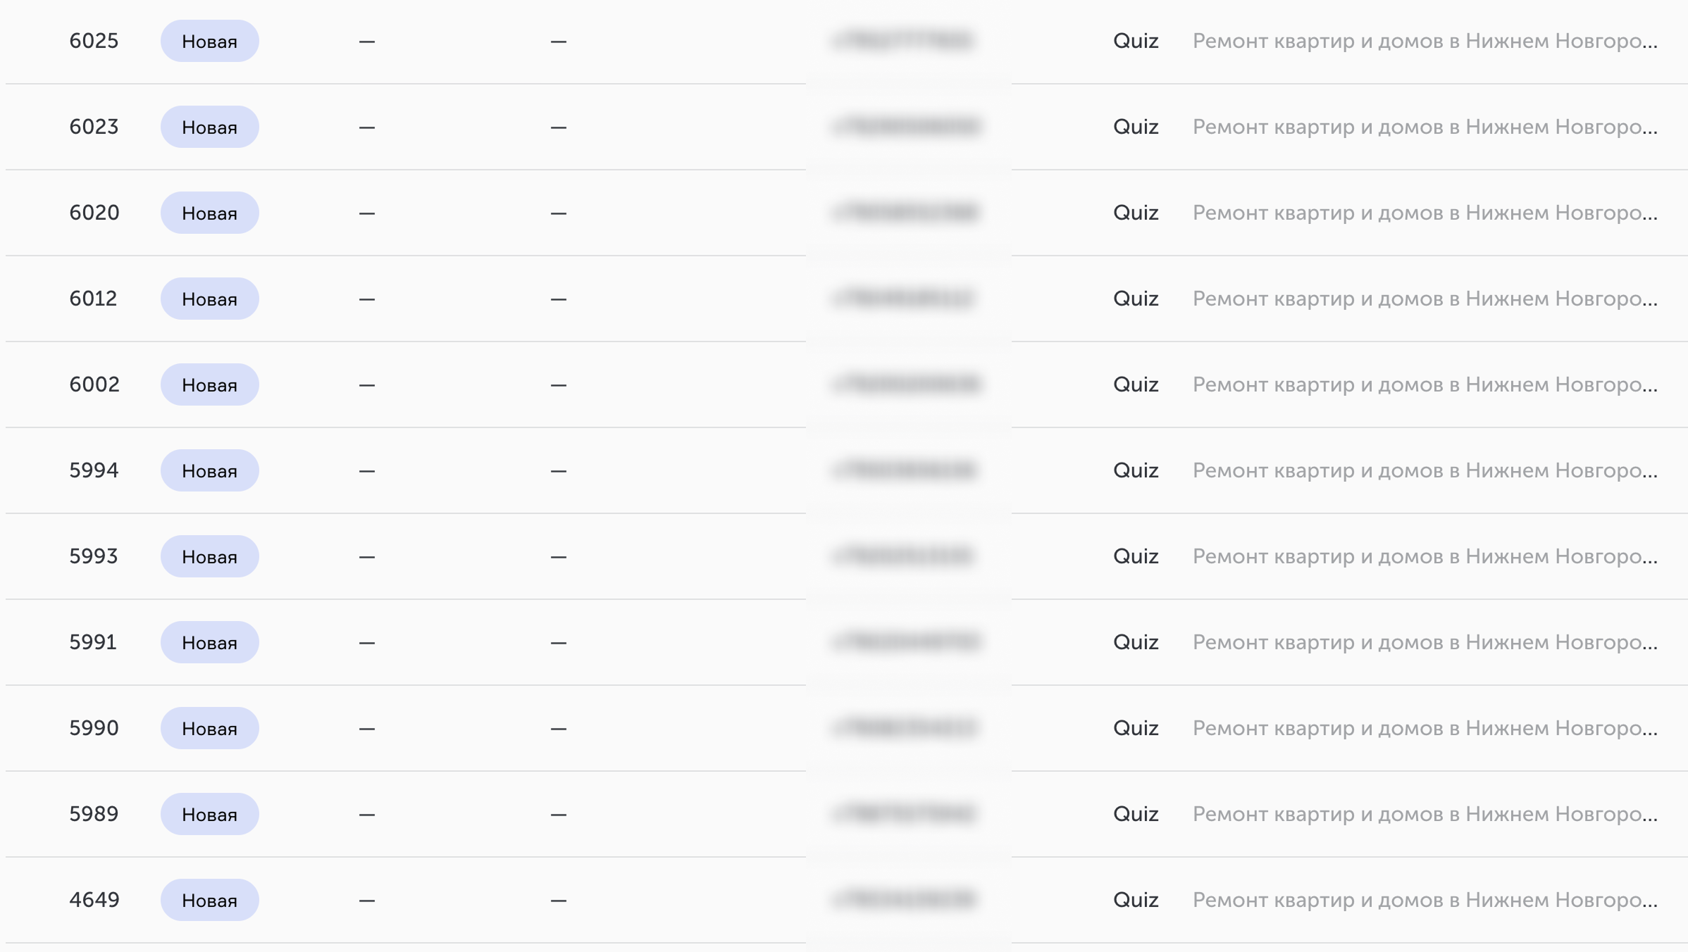Click the second dash cell in row 5994

pyautogui.click(x=559, y=471)
